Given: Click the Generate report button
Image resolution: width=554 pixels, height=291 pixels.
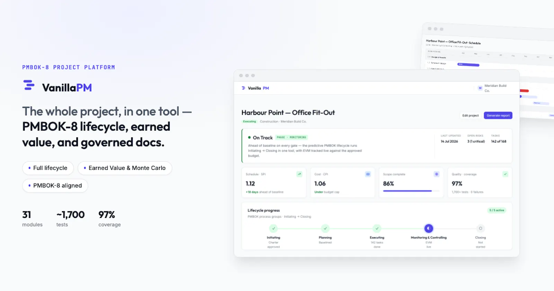Looking at the screenshot, I should tap(498, 115).
